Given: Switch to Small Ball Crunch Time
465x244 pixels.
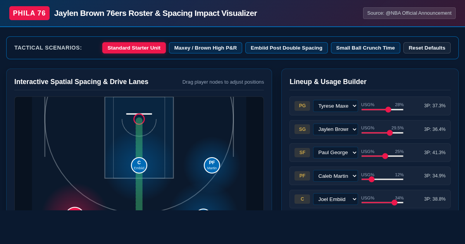Looking at the screenshot, I should click(x=365, y=48).
